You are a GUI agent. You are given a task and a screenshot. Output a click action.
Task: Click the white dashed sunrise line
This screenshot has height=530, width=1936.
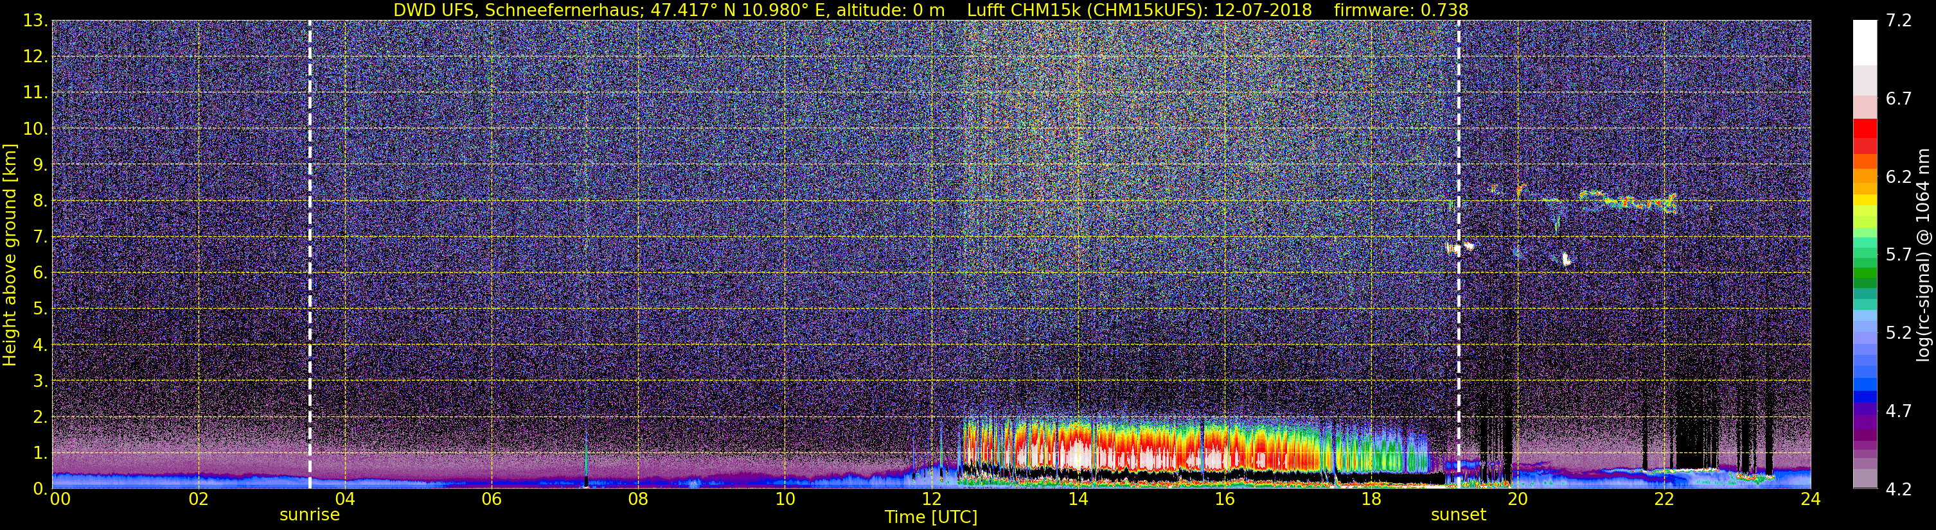[310, 253]
